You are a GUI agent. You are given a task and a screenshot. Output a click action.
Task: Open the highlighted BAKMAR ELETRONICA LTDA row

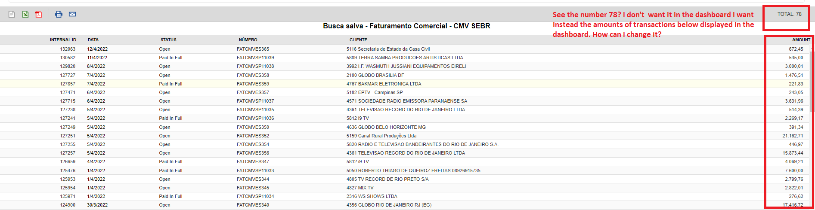(x=405, y=84)
